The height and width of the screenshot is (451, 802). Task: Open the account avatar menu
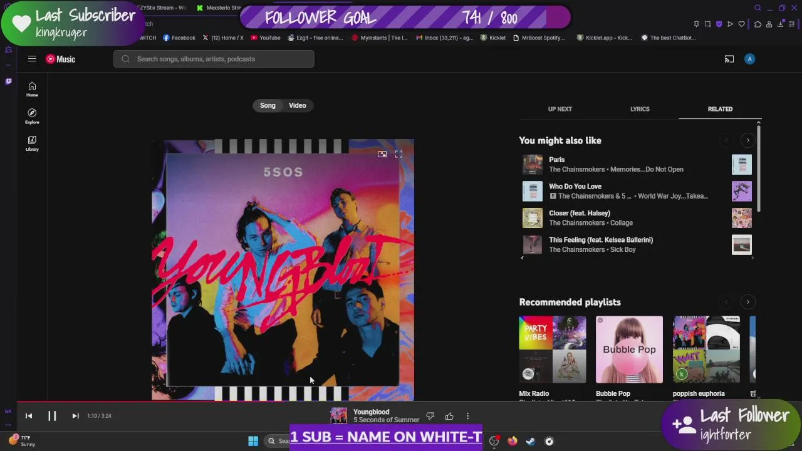pyautogui.click(x=749, y=59)
